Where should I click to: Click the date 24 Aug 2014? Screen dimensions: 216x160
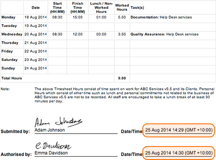click(x=35, y=68)
